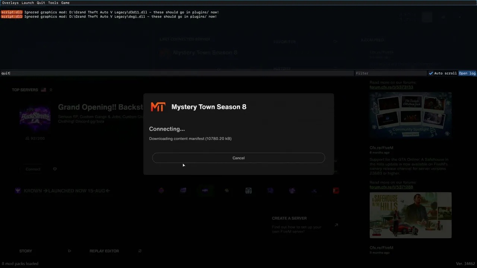Select the KROWN server logo icon
The width and height of the screenshot is (477, 268).
click(x=18, y=191)
